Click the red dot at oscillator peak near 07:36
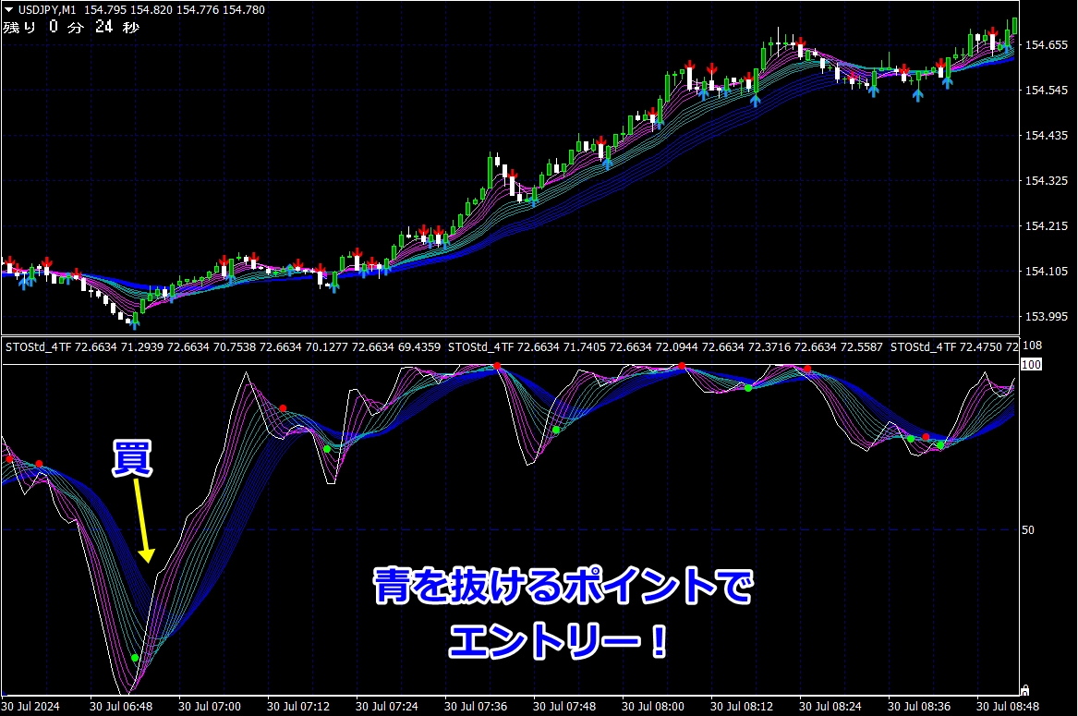This screenshot has width=1078, height=716. tap(497, 367)
